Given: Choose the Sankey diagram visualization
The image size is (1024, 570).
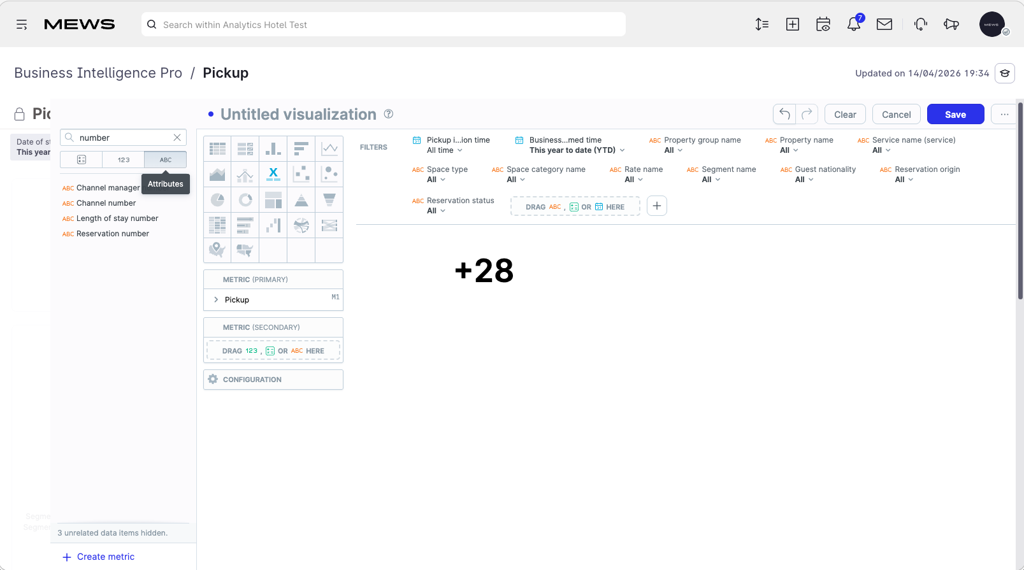Looking at the screenshot, I should (x=329, y=225).
